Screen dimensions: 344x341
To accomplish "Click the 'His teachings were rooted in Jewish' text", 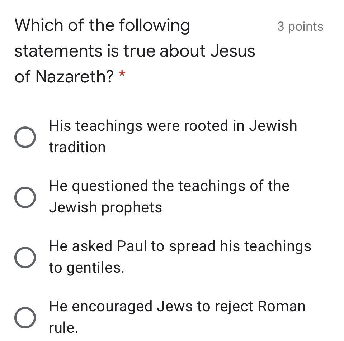I will pos(173,126).
